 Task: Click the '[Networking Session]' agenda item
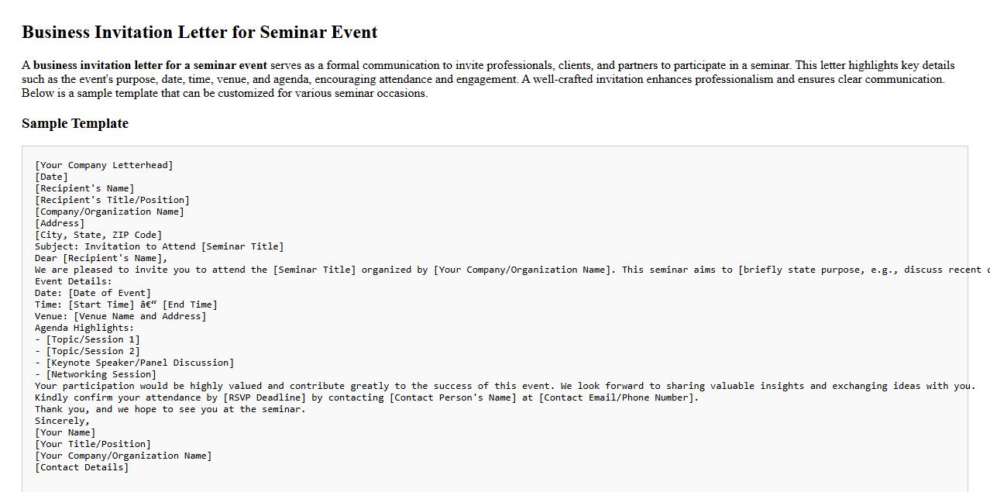pos(101,374)
